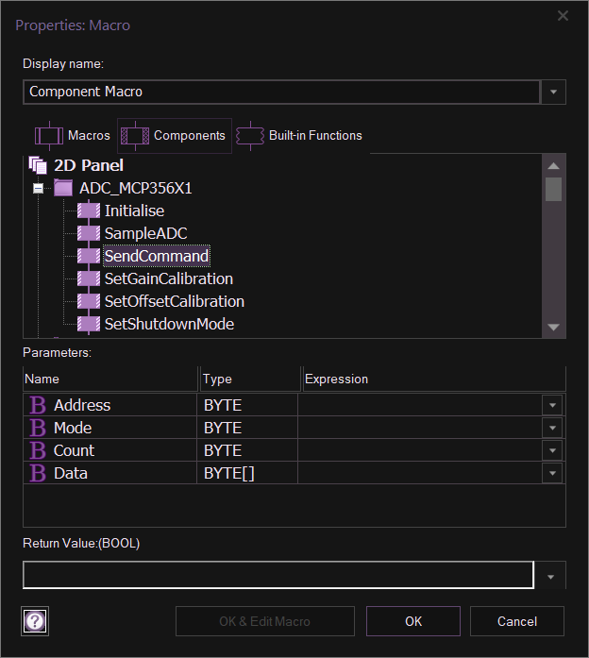Image resolution: width=589 pixels, height=658 pixels.
Task: Click the tree list scrollbar thumb
Action: pyautogui.click(x=554, y=189)
